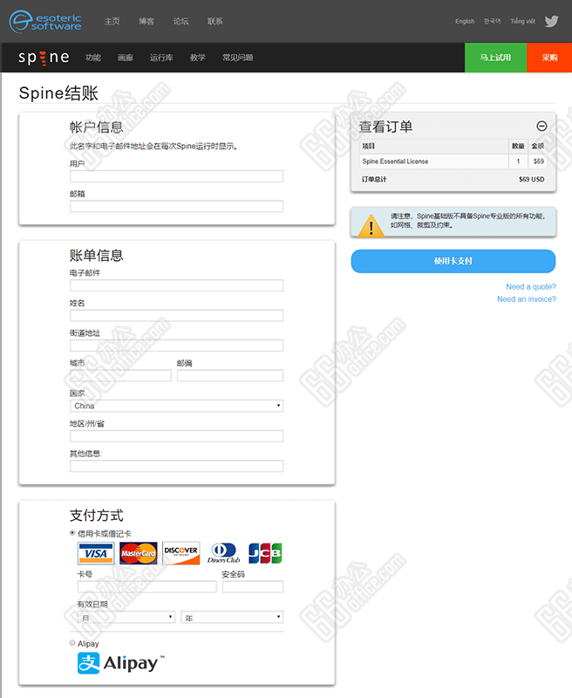The image size is (572, 698).
Task: Open 常见问题 in Spine menu
Action: [x=237, y=58]
